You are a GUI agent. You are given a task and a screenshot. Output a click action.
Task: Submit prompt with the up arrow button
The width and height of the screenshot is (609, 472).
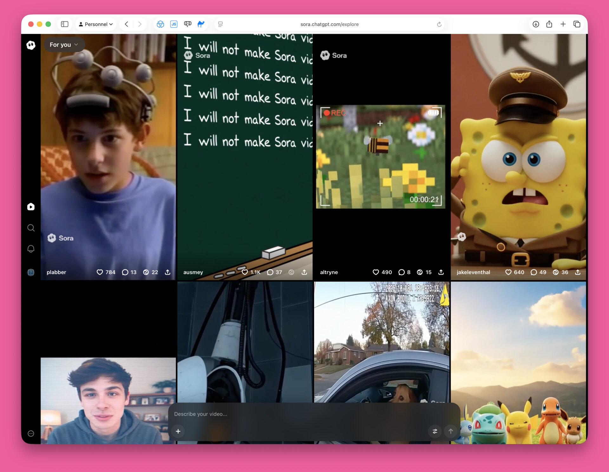pyautogui.click(x=451, y=431)
